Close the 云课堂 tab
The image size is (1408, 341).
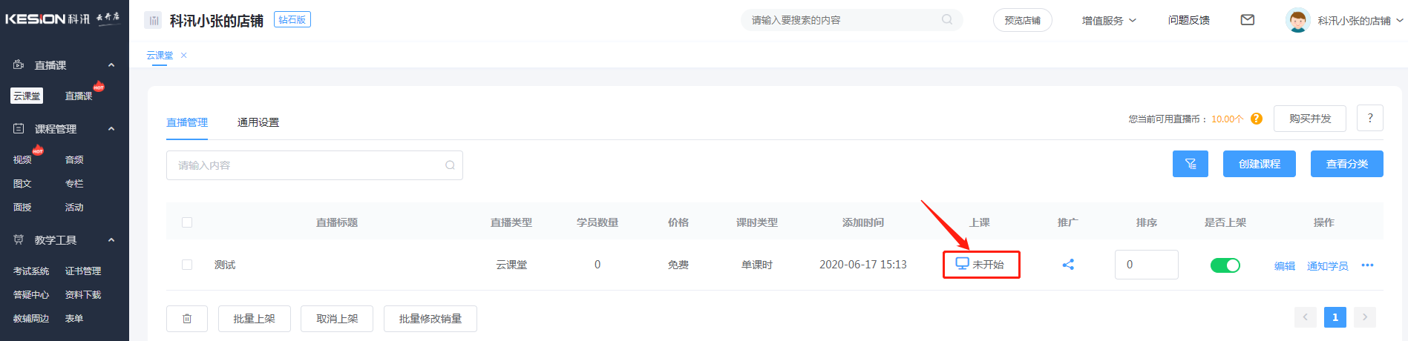(x=184, y=56)
